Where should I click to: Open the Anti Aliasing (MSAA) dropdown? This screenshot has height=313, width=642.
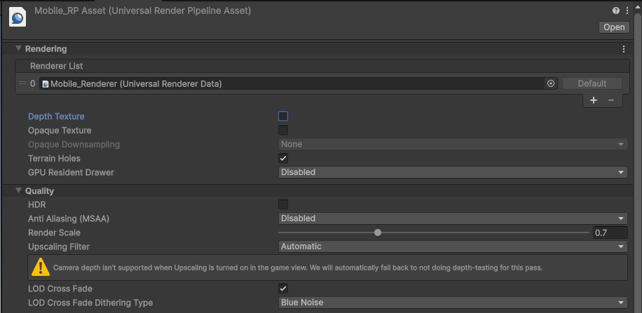coord(453,218)
